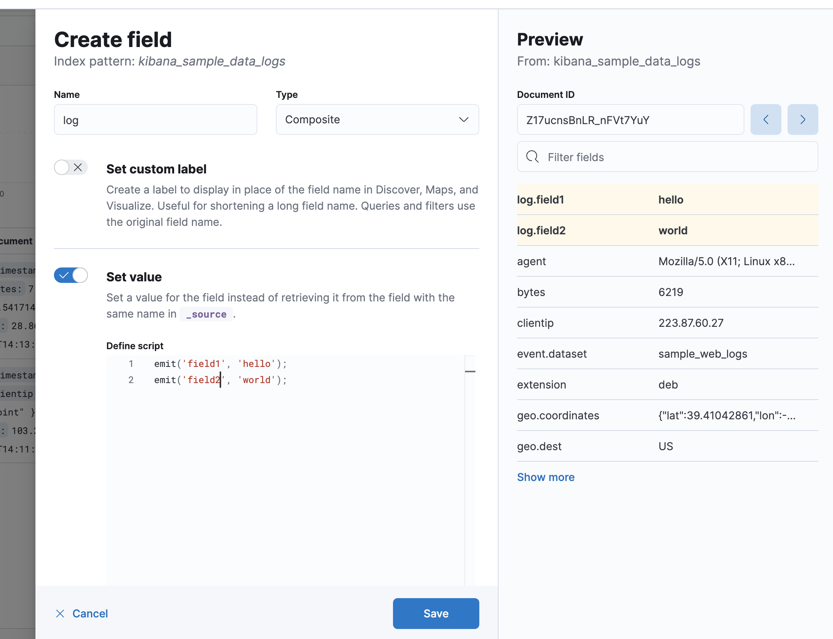The image size is (833, 639).
Task: Click the search magnifier icon in Filter fields
Action: [532, 157]
